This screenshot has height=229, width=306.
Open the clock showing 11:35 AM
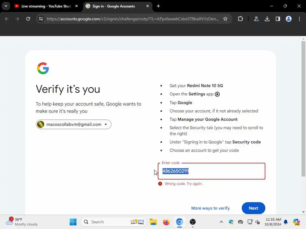[273, 222]
